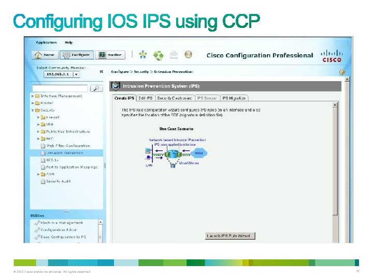Click the Use Case Scenario router image
373x279 pixels.
point(173,154)
